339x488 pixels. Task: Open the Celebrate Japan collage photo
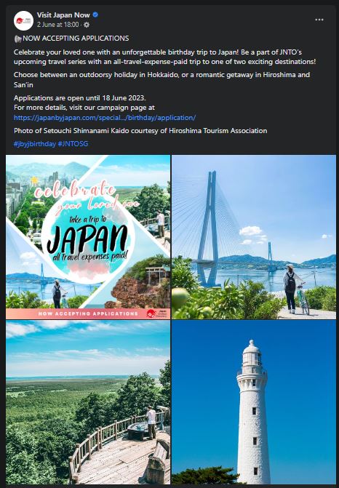(x=88, y=237)
